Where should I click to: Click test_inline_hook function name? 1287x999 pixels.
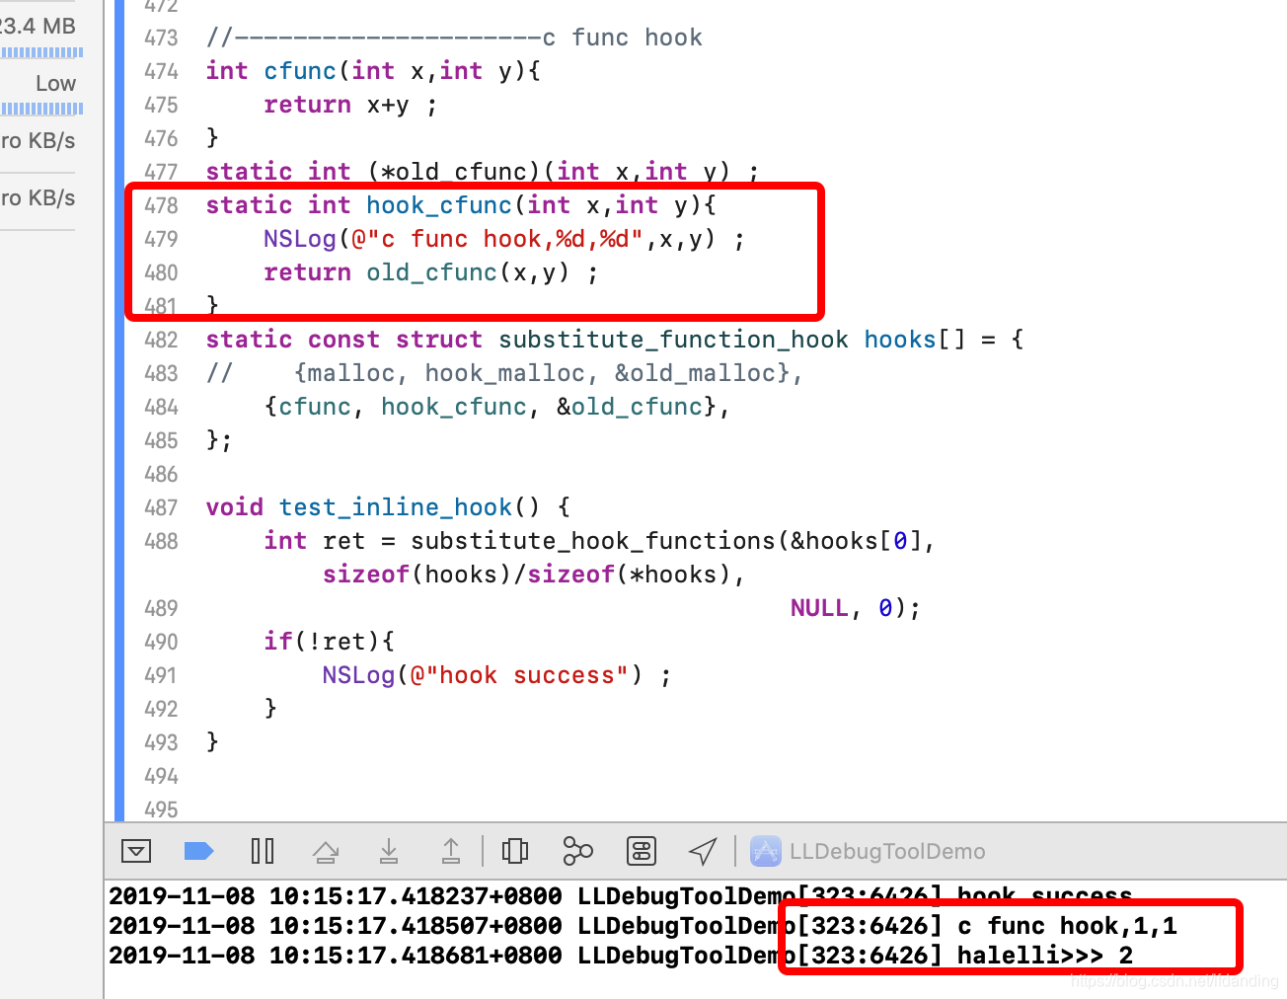pos(396,507)
